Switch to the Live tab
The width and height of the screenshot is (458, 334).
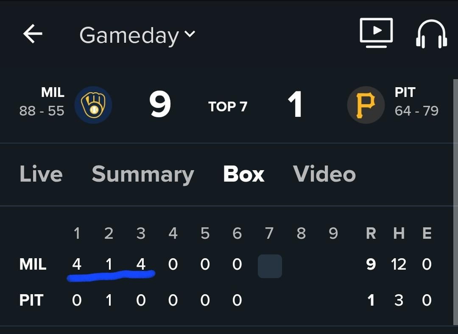(41, 174)
